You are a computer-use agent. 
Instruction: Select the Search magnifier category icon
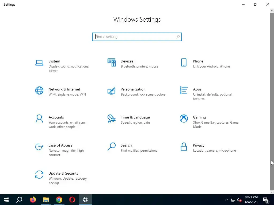click(x=112, y=147)
